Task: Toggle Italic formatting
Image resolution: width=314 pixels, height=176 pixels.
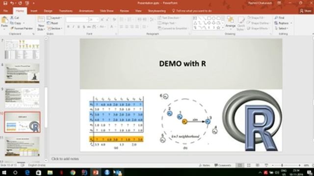Action: (73, 26)
